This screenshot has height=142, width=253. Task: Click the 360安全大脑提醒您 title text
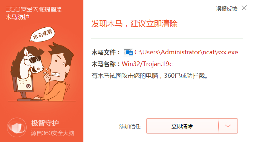34,9
